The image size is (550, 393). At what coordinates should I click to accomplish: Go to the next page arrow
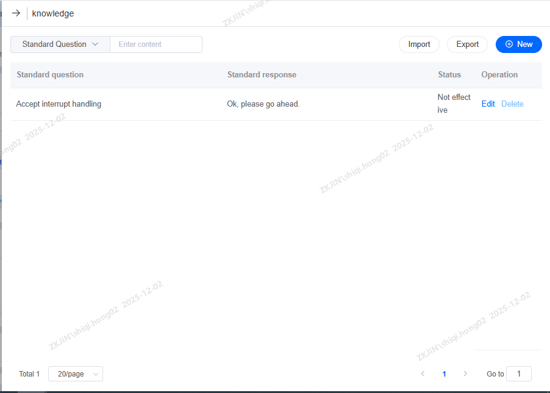465,374
